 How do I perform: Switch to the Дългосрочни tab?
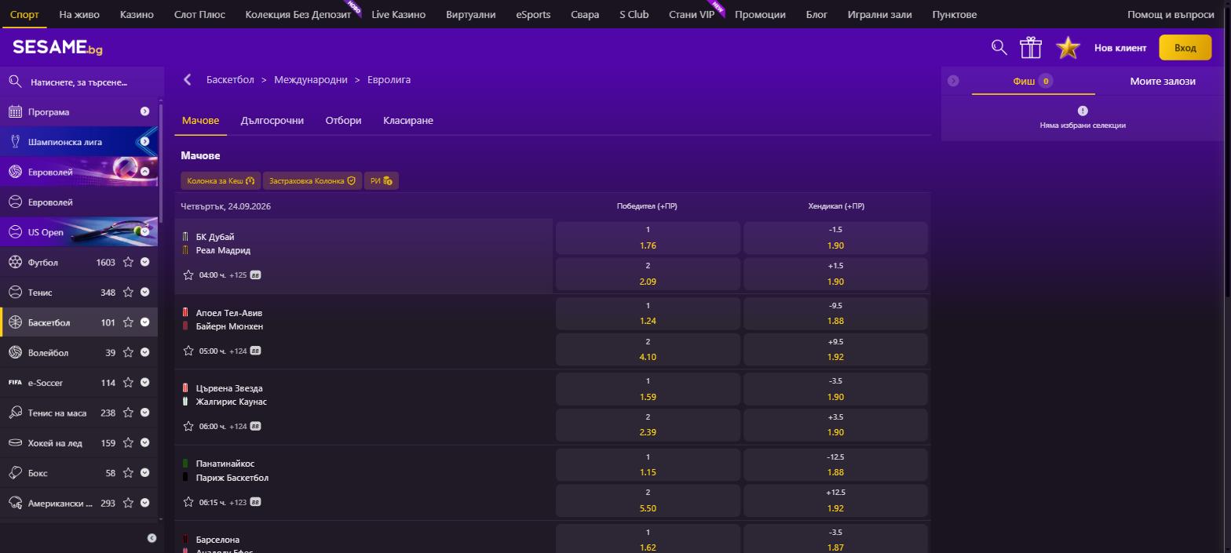272,121
